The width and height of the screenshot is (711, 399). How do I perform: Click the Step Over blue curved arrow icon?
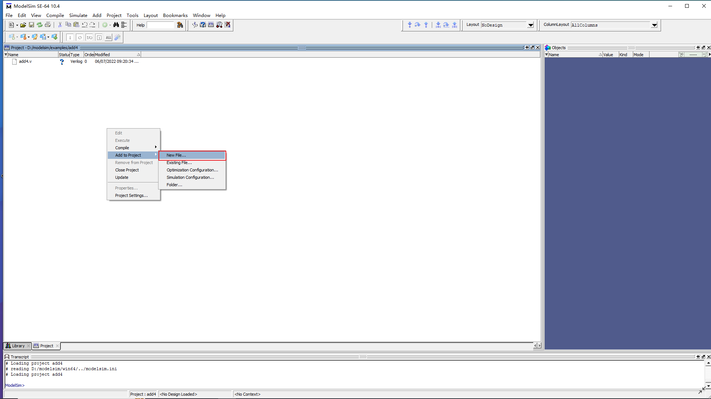pyautogui.click(x=418, y=25)
